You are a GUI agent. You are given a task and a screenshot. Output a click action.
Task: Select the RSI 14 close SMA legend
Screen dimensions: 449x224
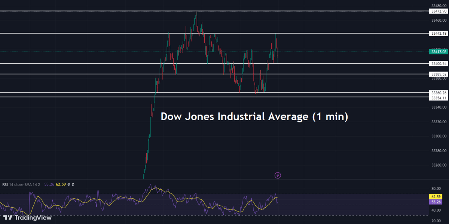pyautogui.click(x=22, y=184)
